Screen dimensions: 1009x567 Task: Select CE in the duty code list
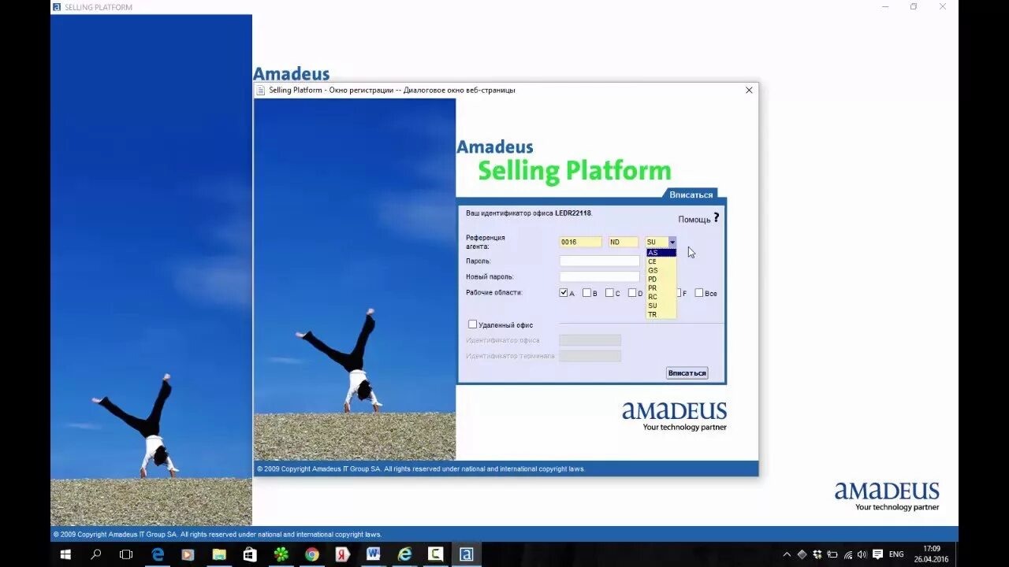[x=661, y=261]
